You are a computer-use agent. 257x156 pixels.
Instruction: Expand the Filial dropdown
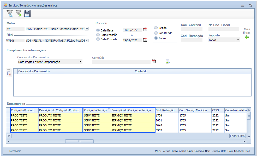point(87,40)
